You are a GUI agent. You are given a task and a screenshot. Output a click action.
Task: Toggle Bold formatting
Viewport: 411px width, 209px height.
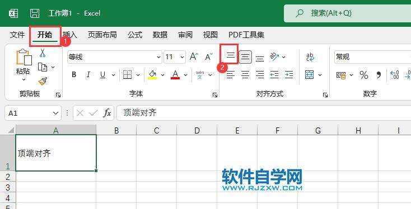tap(74, 75)
